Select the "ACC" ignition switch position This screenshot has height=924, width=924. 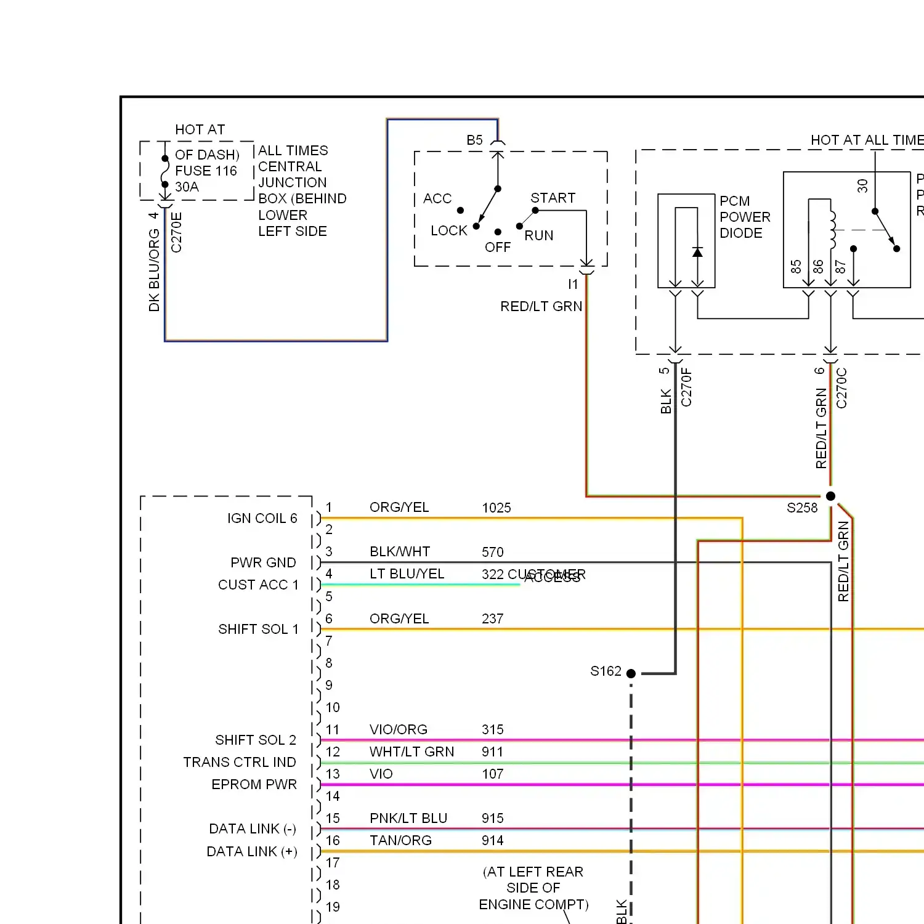(x=437, y=198)
